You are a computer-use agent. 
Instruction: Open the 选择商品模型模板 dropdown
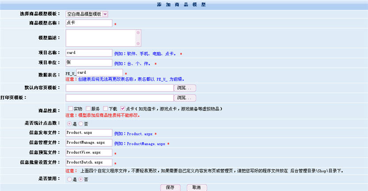105,14
